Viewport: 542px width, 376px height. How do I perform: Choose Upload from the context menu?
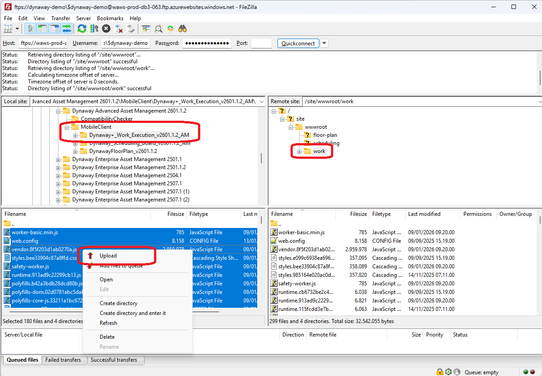point(108,256)
